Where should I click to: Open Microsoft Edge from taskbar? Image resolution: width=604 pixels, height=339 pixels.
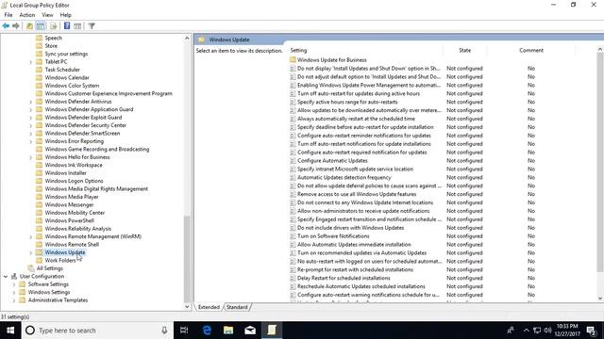tap(207, 331)
